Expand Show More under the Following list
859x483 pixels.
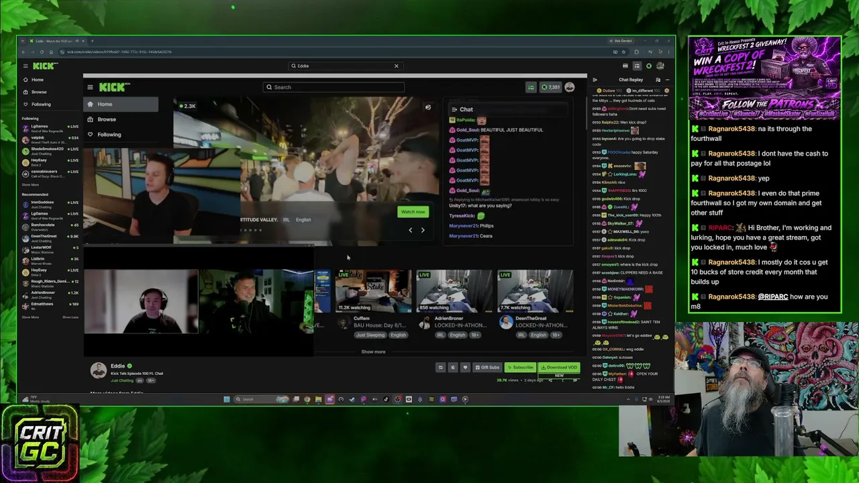pos(30,184)
